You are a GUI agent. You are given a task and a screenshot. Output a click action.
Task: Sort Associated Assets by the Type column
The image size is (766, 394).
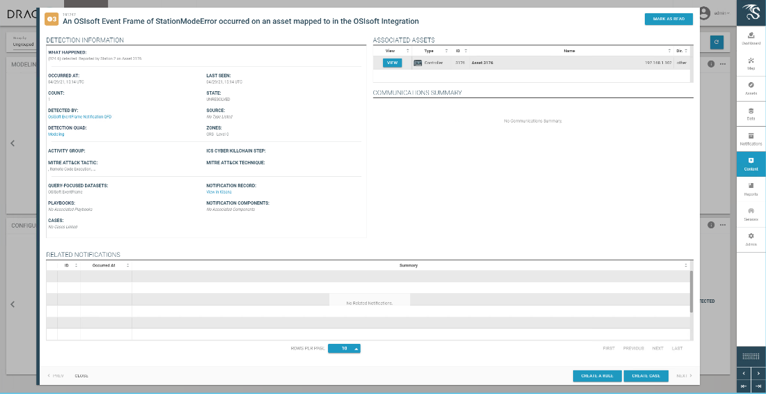click(446, 51)
